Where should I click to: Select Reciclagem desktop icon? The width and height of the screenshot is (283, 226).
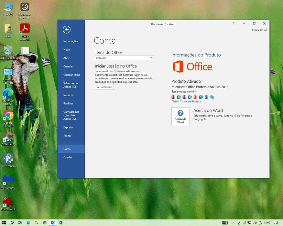(8, 52)
